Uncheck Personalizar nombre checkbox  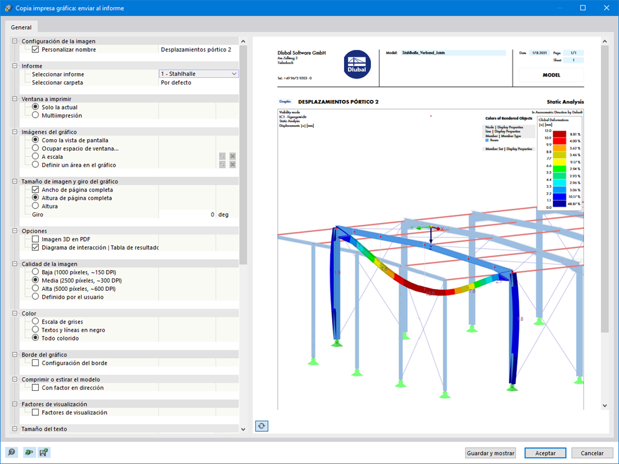click(x=36, y=49)
